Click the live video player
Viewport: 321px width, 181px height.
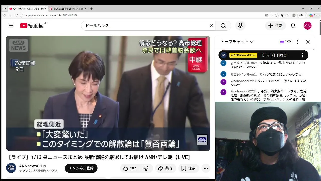coord(108,93)
